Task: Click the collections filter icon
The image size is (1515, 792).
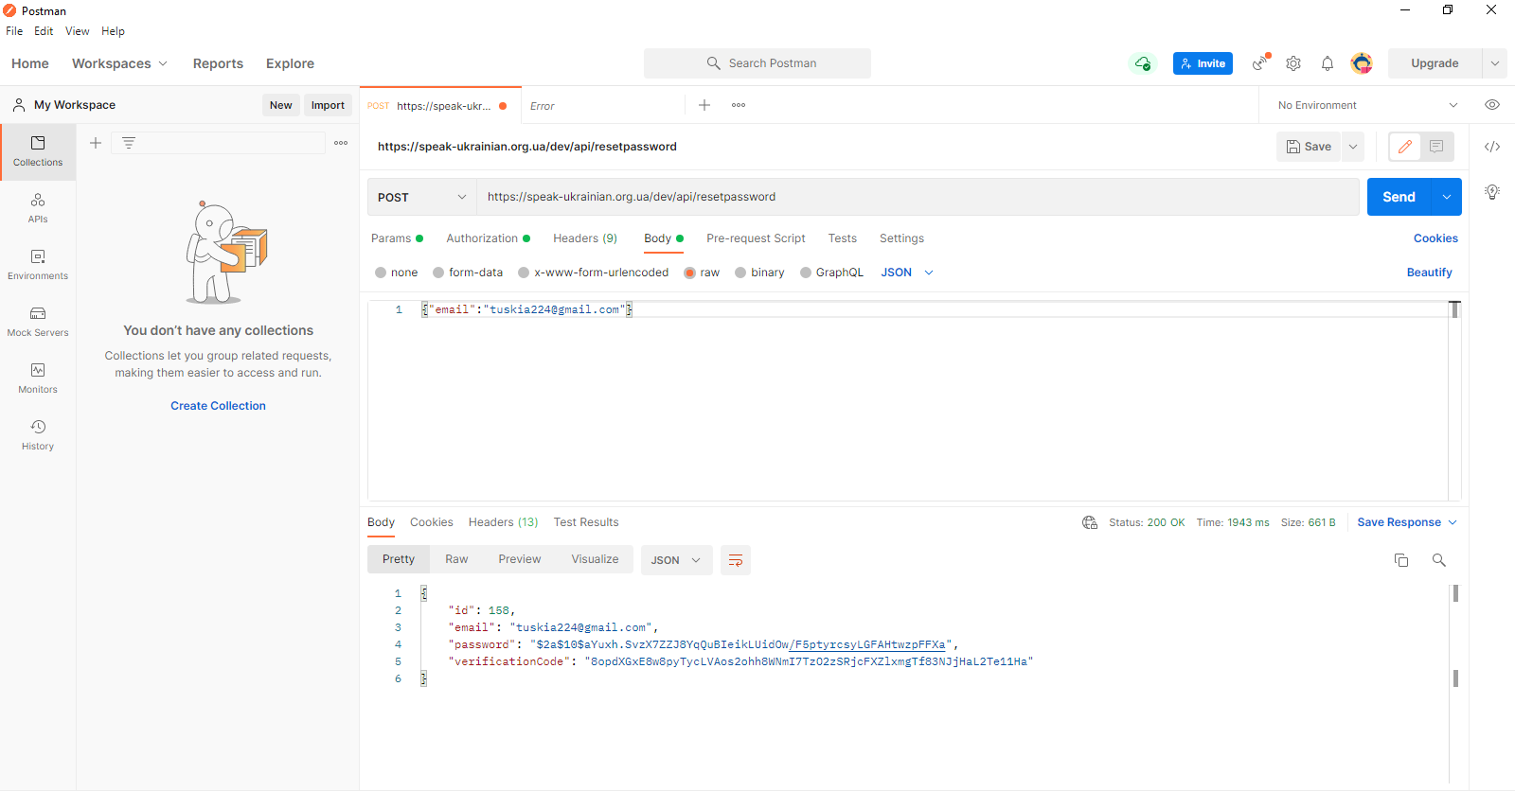Action: coord(129,143)
